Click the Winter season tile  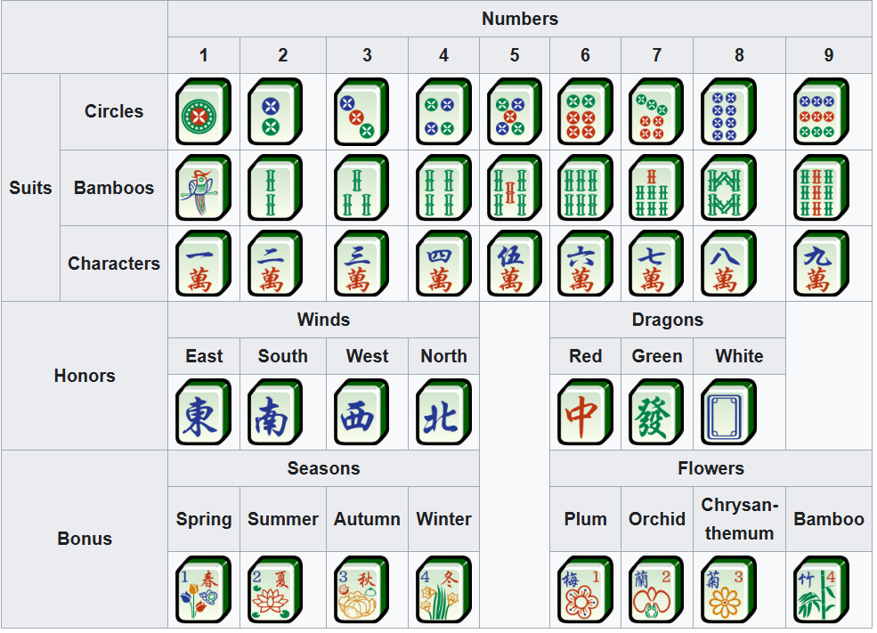coord(443,589)
